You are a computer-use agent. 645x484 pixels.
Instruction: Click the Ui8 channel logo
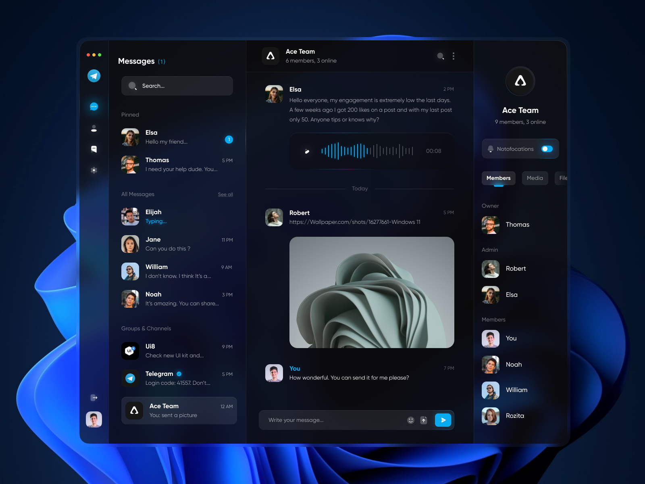(x=130, y=351)
